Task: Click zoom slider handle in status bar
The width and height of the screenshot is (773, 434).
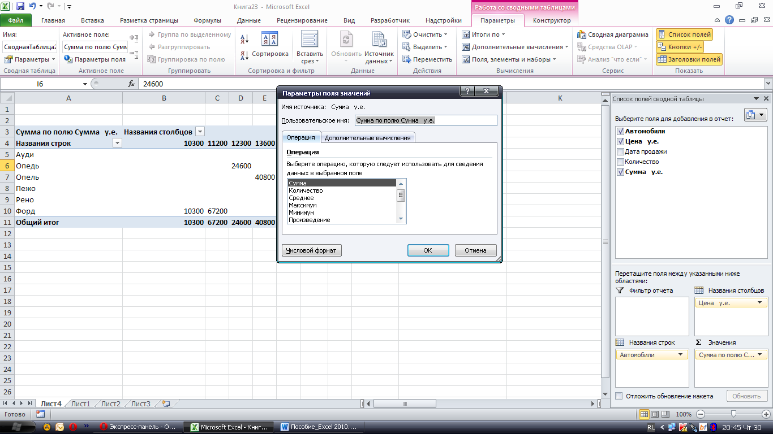Action: [733, 414]
